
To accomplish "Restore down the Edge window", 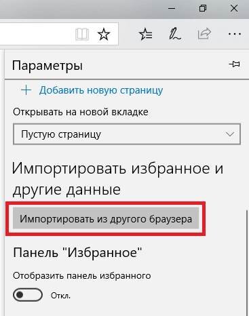I will coord(203,9).
